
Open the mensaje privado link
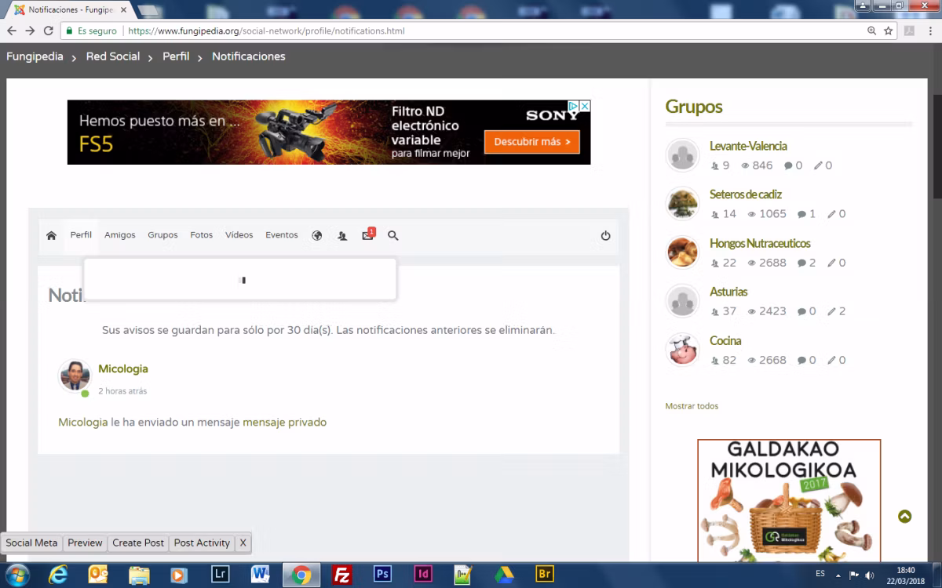(x=284, y=422)
